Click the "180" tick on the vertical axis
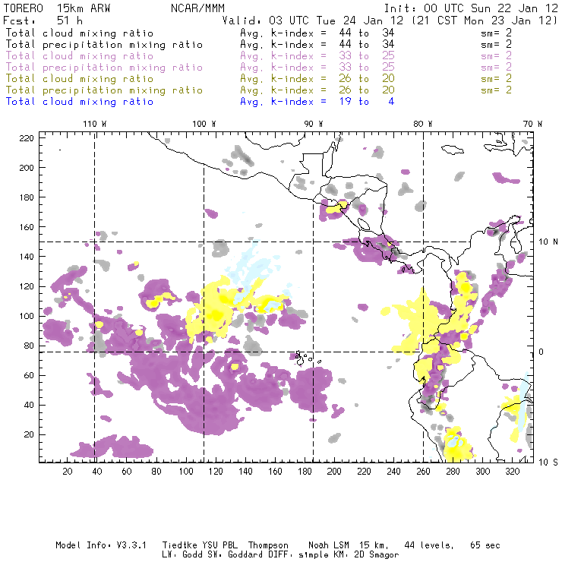The image size is (562, 562). [27, 197]
